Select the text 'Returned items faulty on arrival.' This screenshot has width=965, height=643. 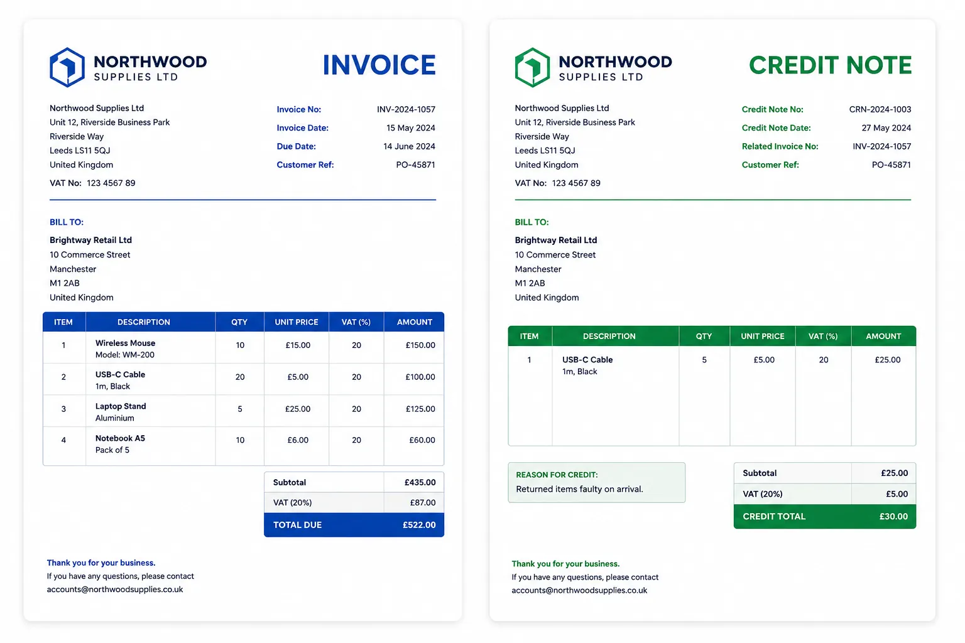click(x=579, y=489)
